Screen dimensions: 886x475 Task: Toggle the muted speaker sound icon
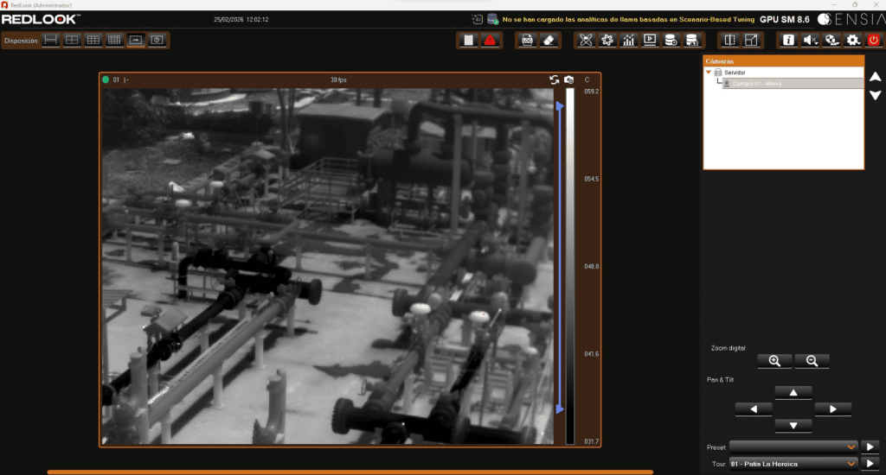coord(810,40)
